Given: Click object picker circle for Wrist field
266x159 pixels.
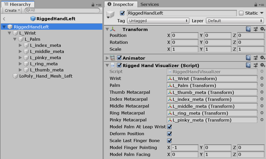Looking at the screenshot, I should [x=262, y=79].
